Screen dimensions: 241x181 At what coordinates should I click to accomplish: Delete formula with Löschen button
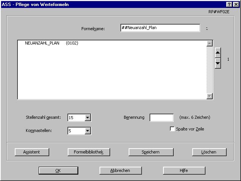(209, 152)
